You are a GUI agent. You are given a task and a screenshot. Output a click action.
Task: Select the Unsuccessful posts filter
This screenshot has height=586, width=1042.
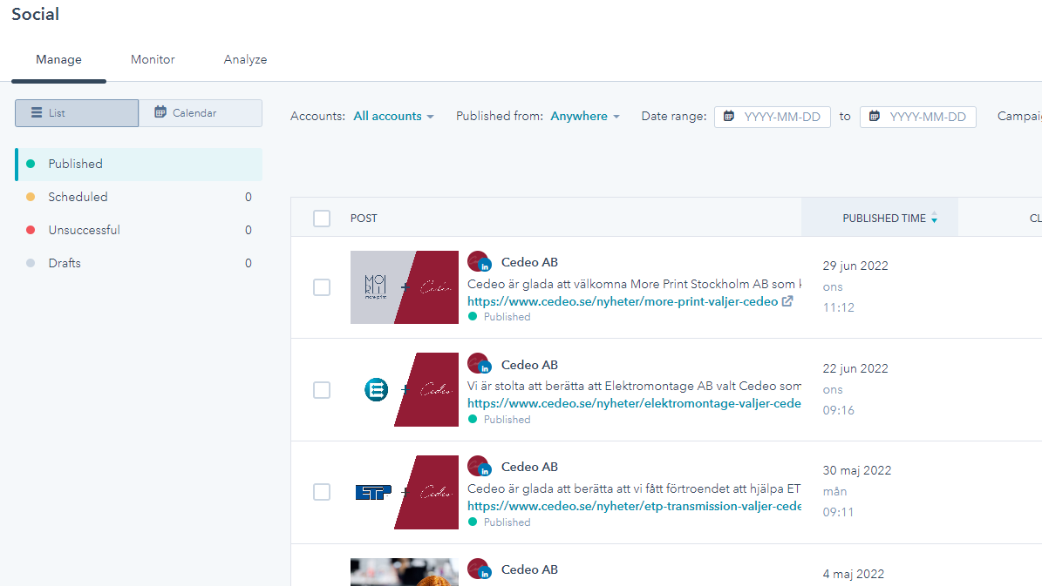pos(139,230)
